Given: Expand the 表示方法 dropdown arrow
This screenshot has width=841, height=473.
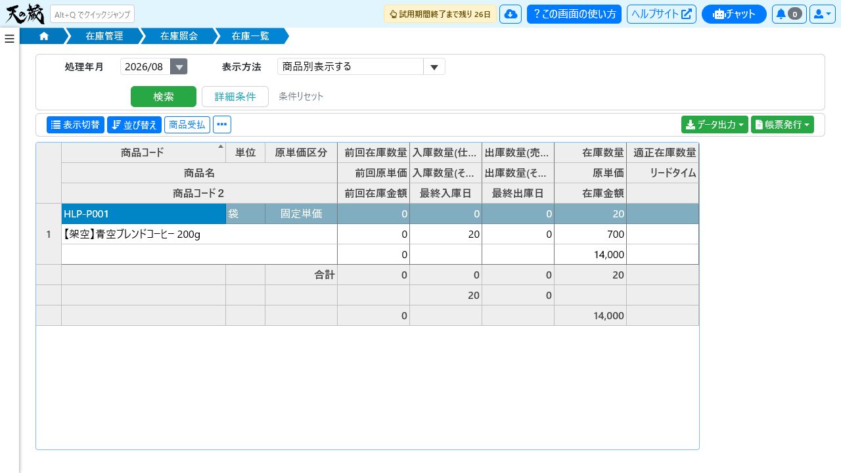Looking at the screenshot, I should coord(434,66).
